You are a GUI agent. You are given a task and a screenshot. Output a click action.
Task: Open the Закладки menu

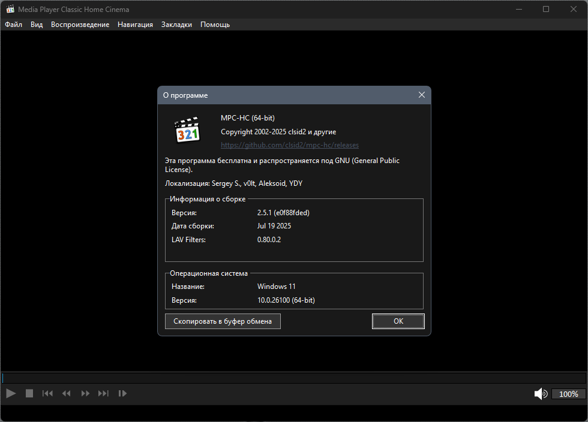(x=176, y=25)
